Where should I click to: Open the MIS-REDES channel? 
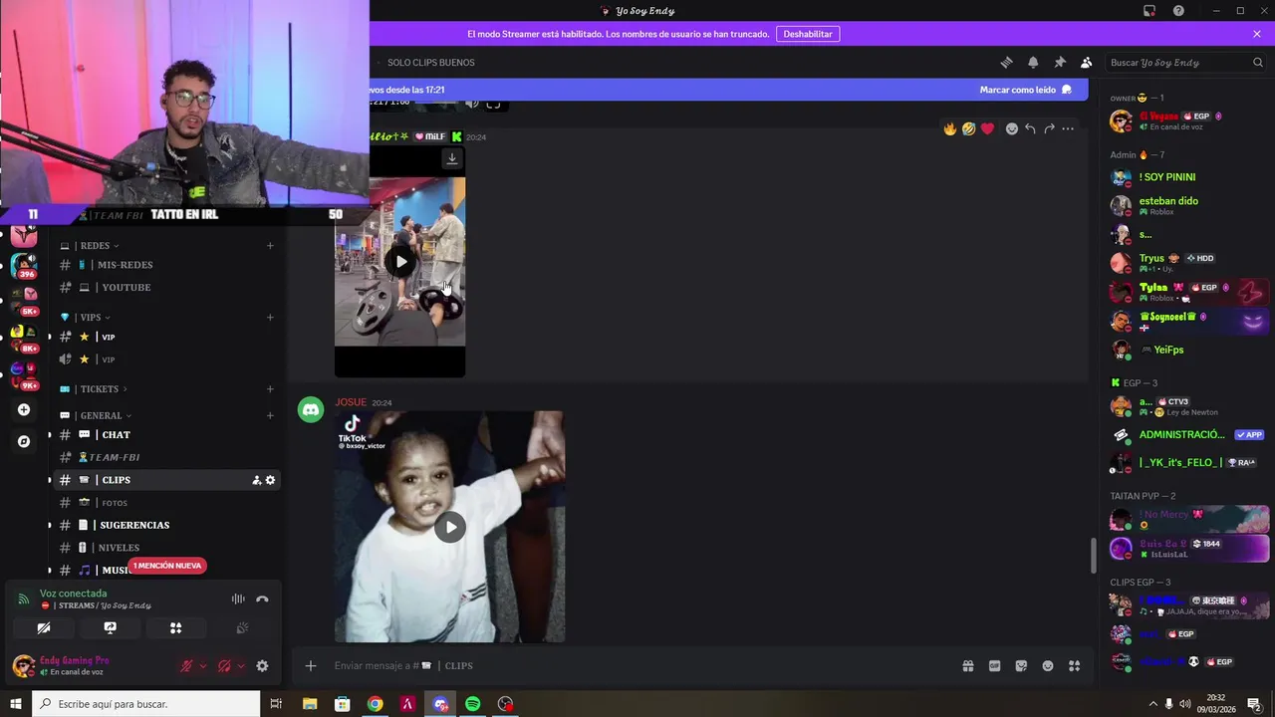[x=167, y=265]
